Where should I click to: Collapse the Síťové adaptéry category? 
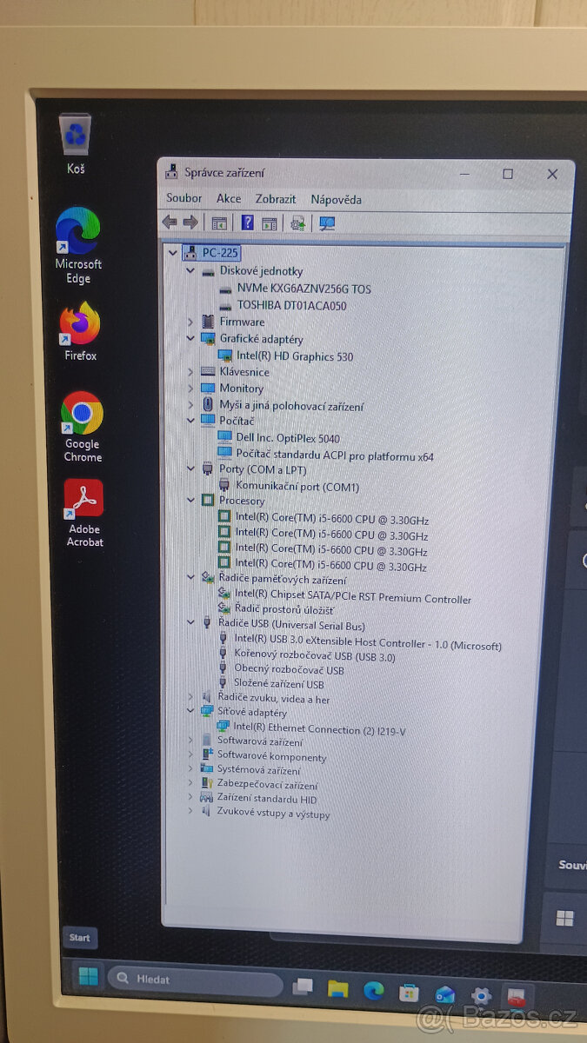point(191,712)
